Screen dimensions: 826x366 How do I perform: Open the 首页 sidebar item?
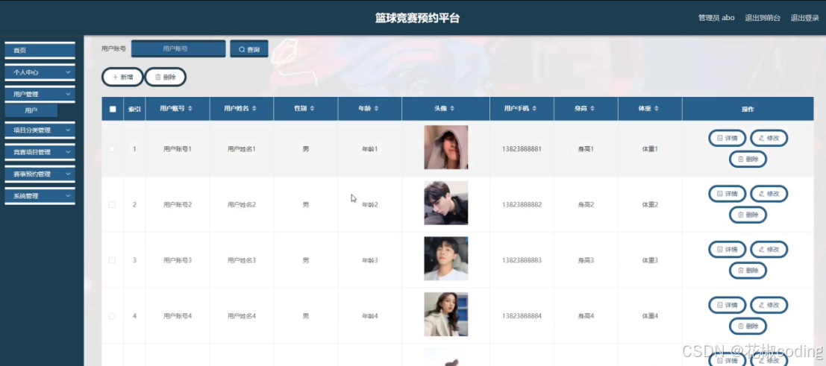pos(40,51)
